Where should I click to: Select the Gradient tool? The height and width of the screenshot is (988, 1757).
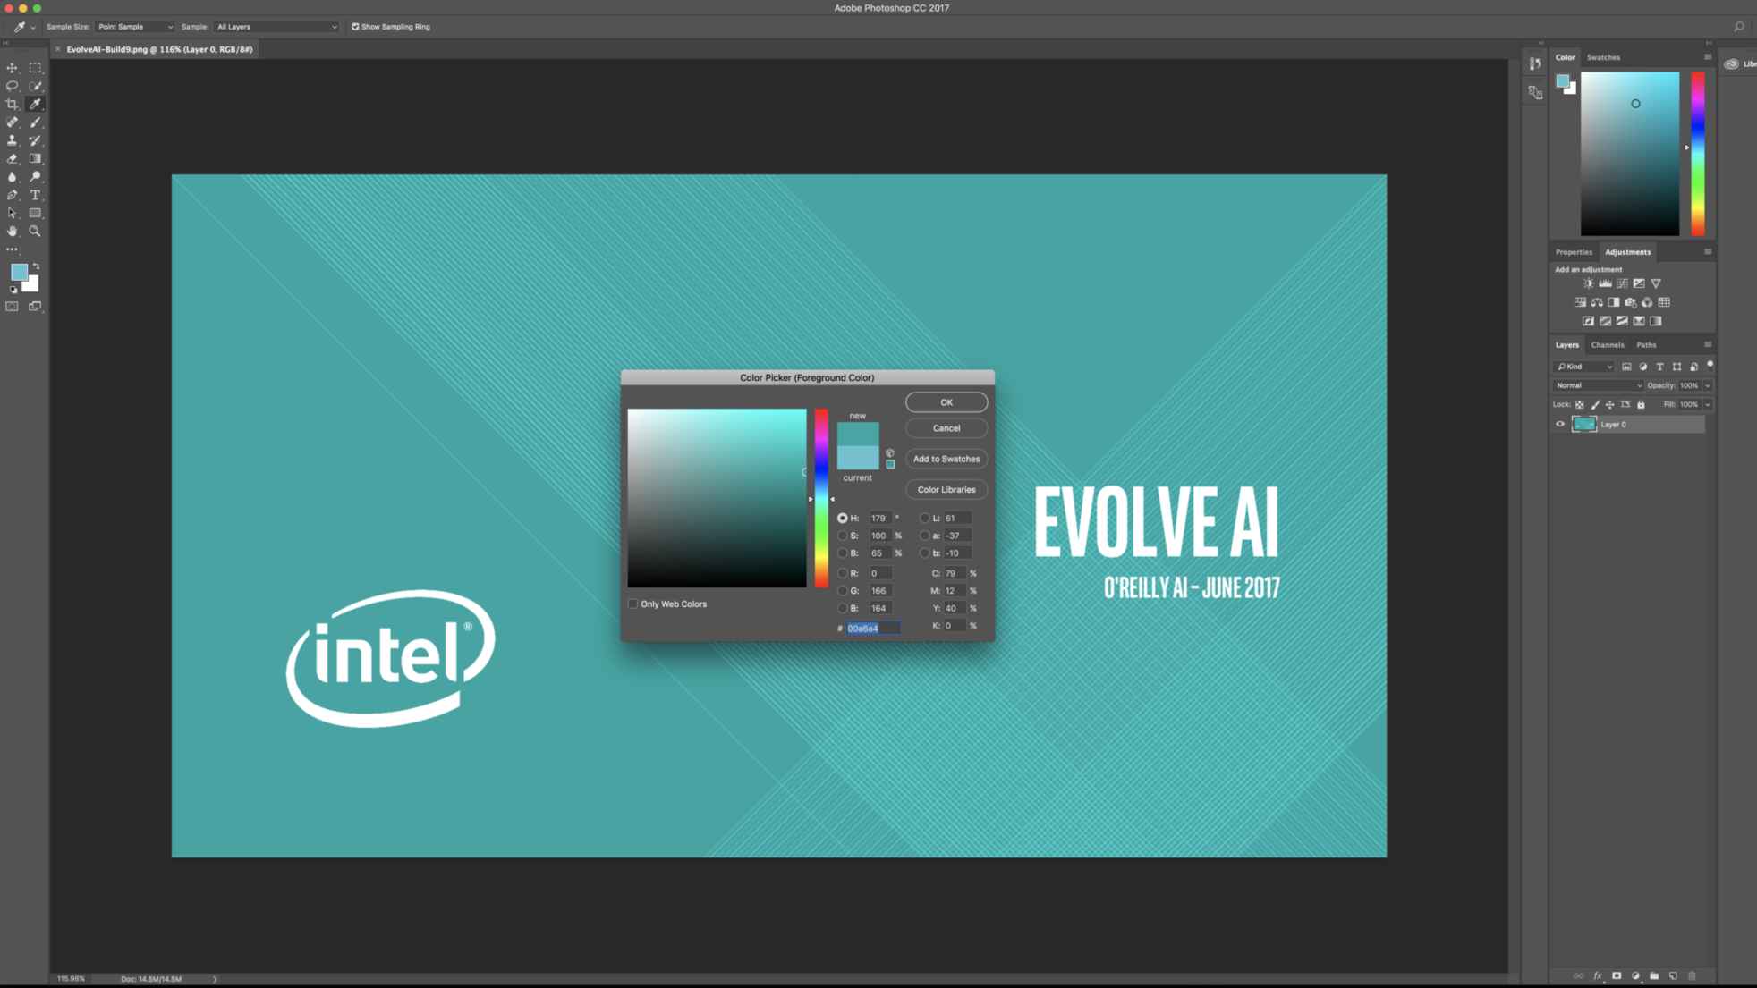click(35, 158)
